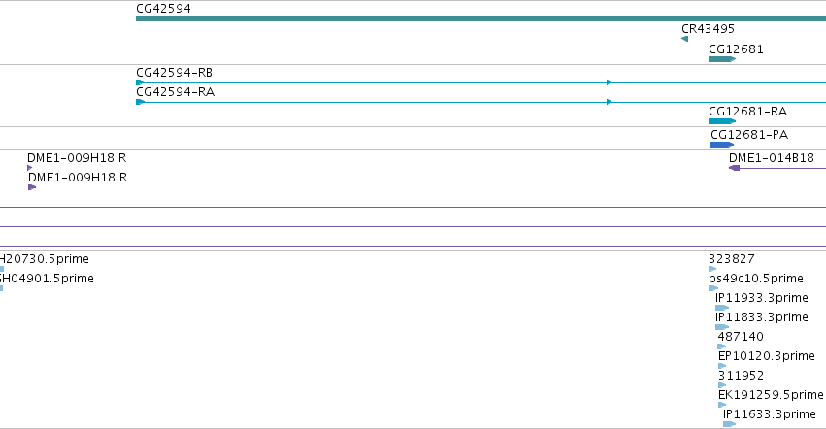The width and height of the screenshot is (826, 429).
Task: Select the CG42594-RA transcript line
Action: pos(481,102)
